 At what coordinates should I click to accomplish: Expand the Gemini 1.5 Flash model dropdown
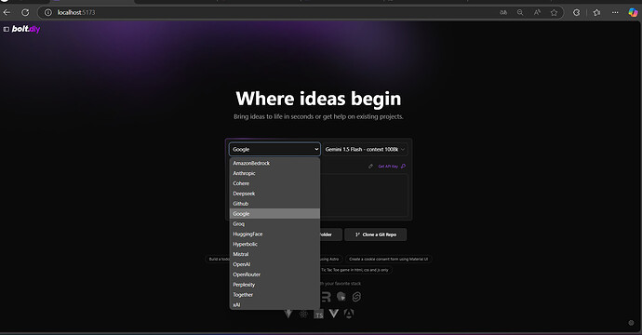tap(366, 150)
